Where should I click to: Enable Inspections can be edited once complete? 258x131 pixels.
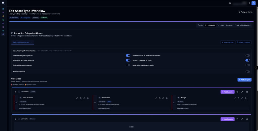[x=248, y=56]
